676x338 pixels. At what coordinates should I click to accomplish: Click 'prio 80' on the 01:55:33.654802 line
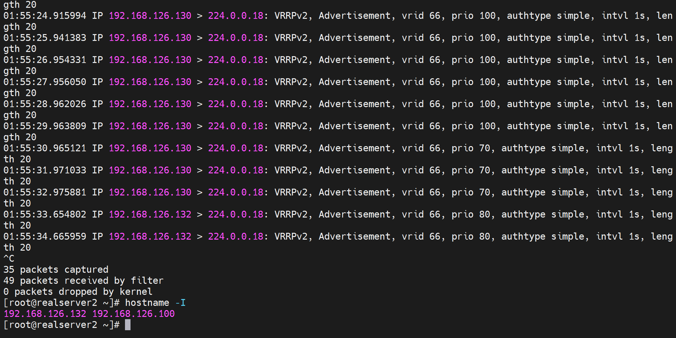471,214
